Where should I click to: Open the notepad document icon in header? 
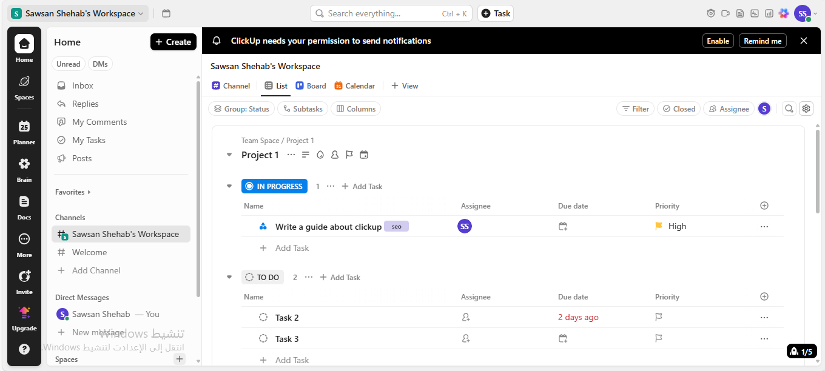click(x=740, y=13)
